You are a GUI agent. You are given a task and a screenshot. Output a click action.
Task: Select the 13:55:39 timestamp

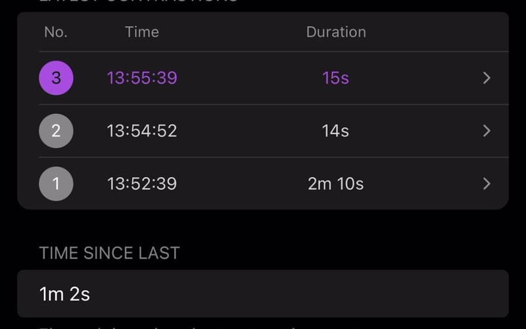142,78
